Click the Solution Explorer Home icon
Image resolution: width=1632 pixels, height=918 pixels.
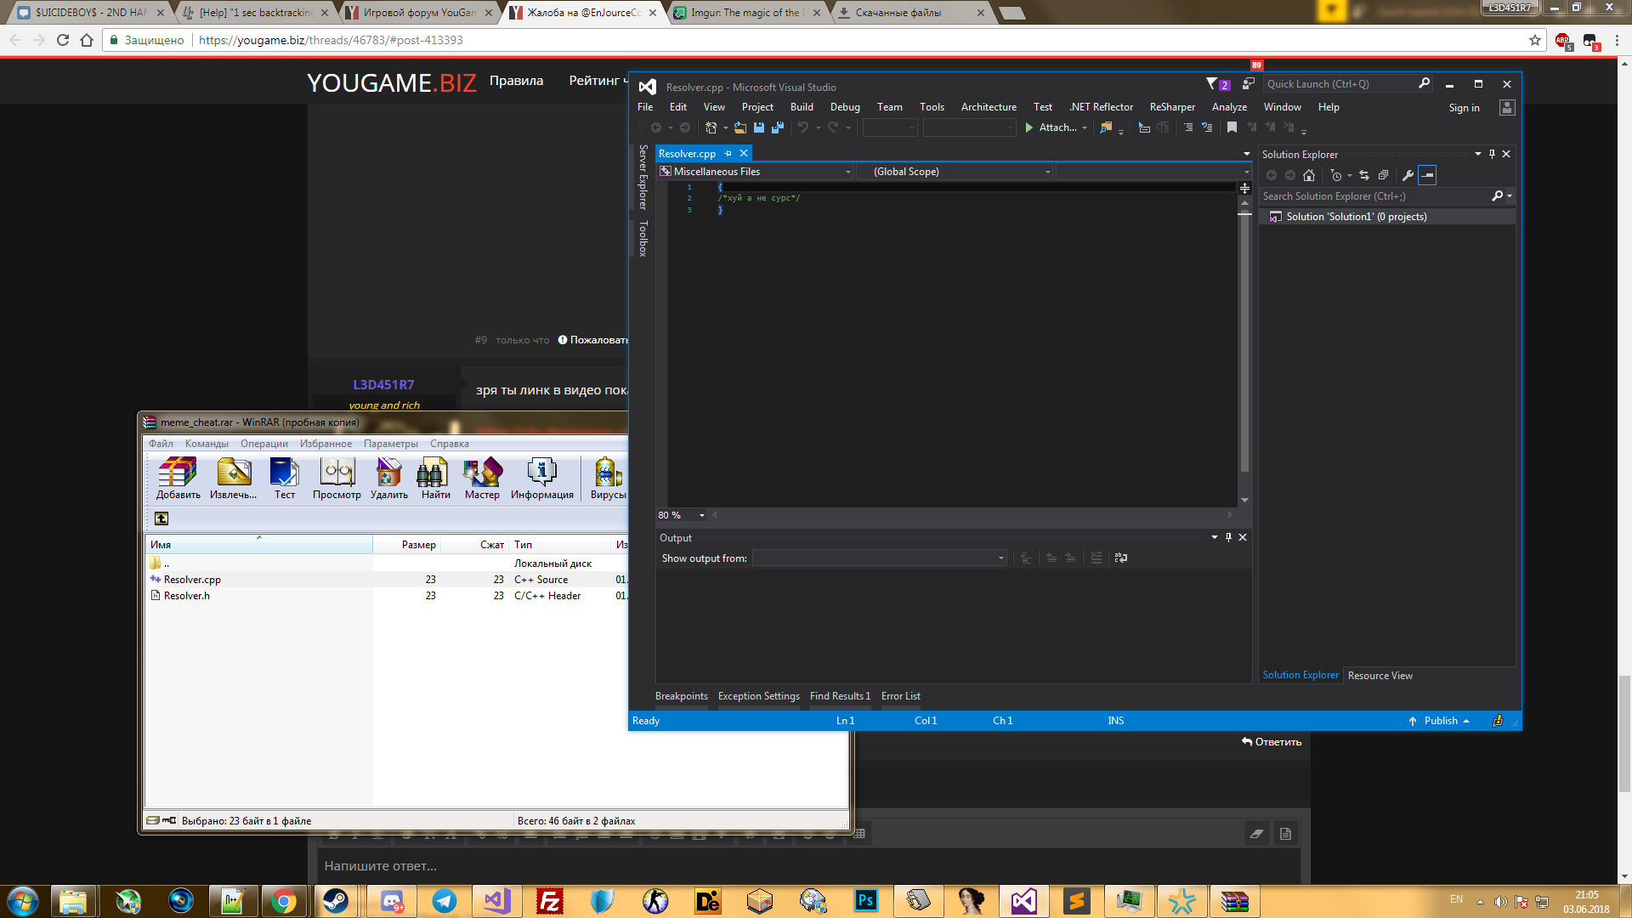[1309, 175]
